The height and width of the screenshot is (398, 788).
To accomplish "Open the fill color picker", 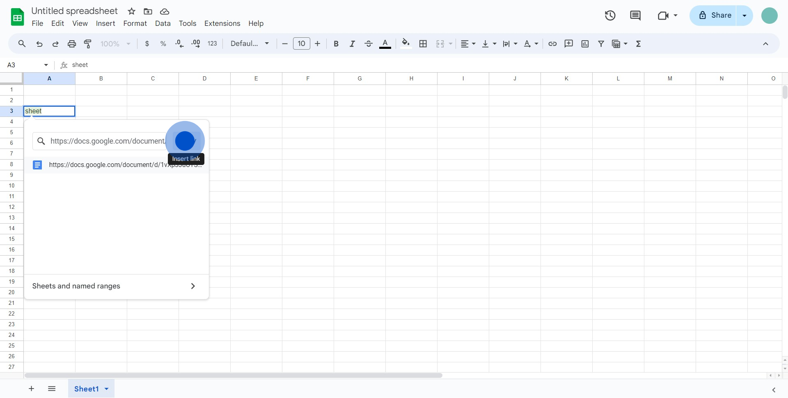I will 405,44.
